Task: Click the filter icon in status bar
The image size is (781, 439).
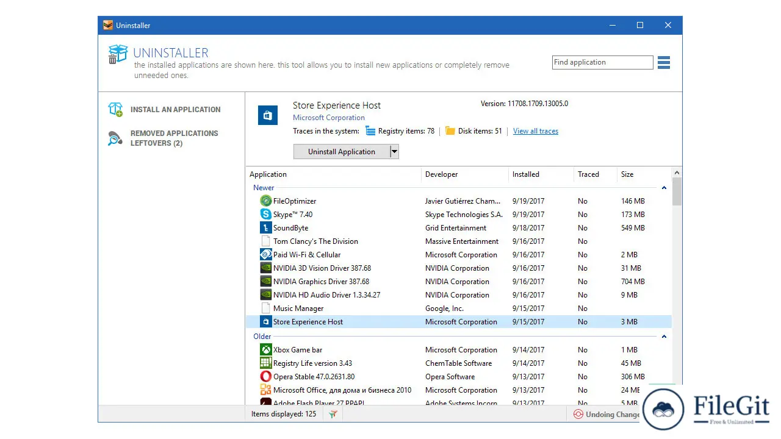Action: tap(333, 414)
